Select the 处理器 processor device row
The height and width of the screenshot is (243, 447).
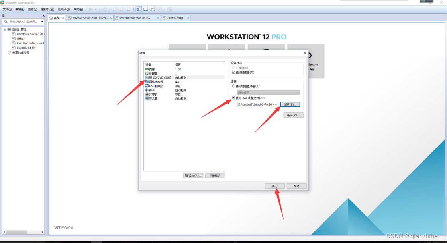click(x=184, y=73)
